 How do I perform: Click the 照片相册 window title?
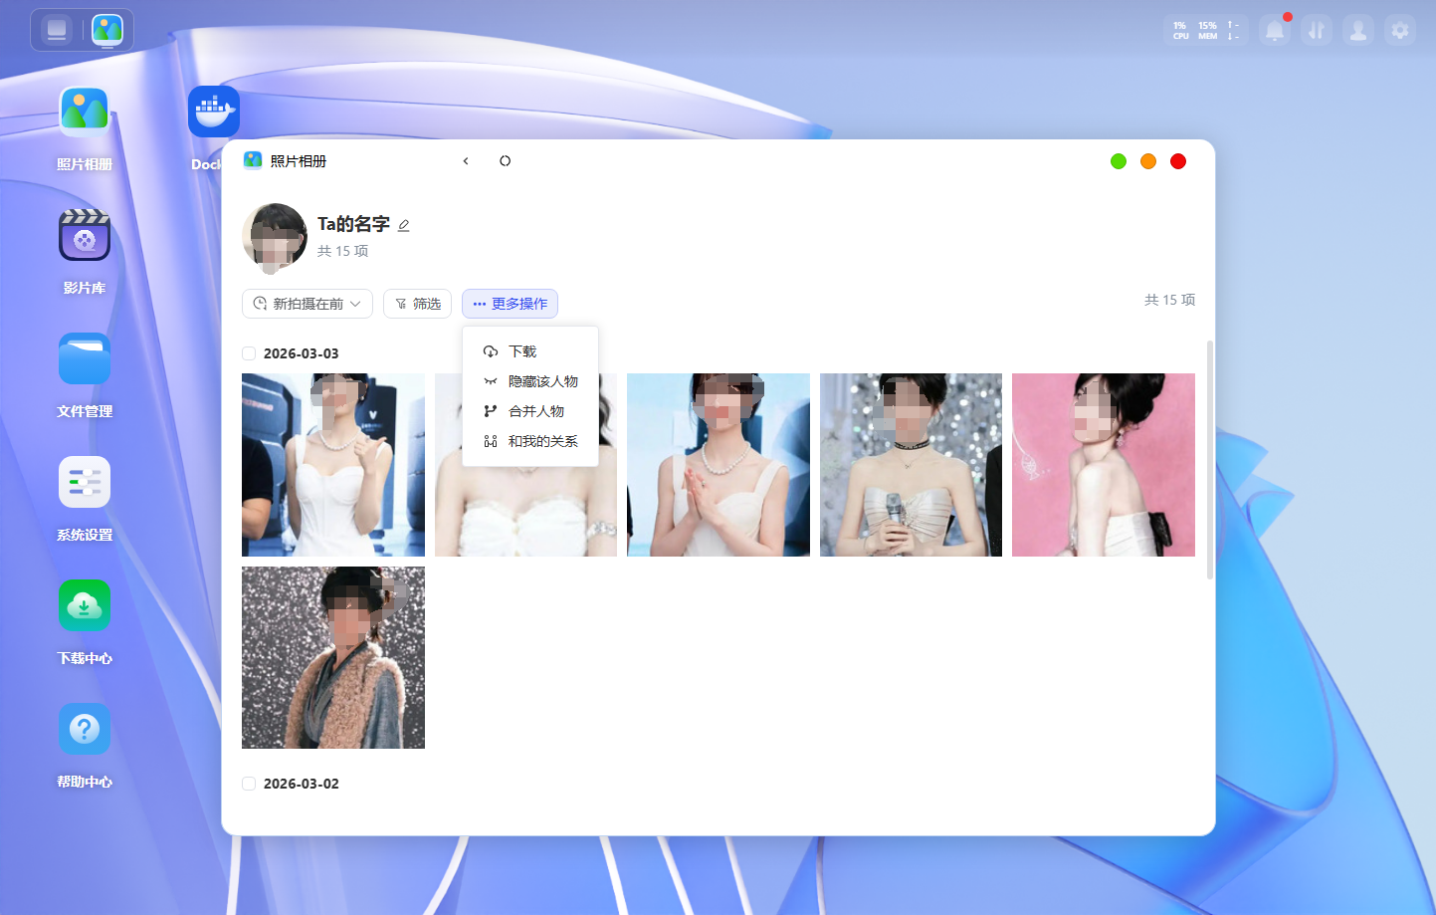(299, 161)
